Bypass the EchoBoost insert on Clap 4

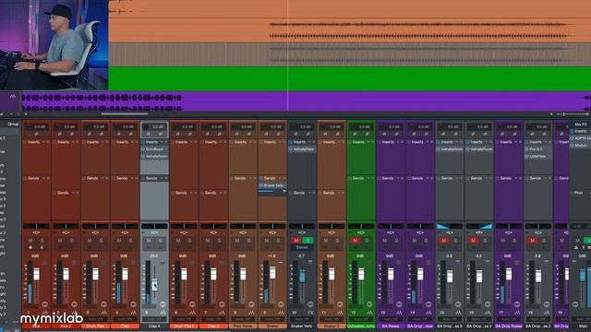(x=143, y=149)
